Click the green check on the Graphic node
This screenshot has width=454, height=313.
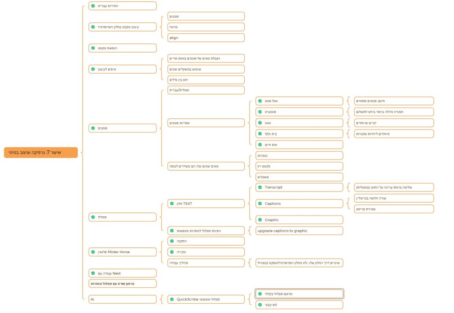pos(260,220)
